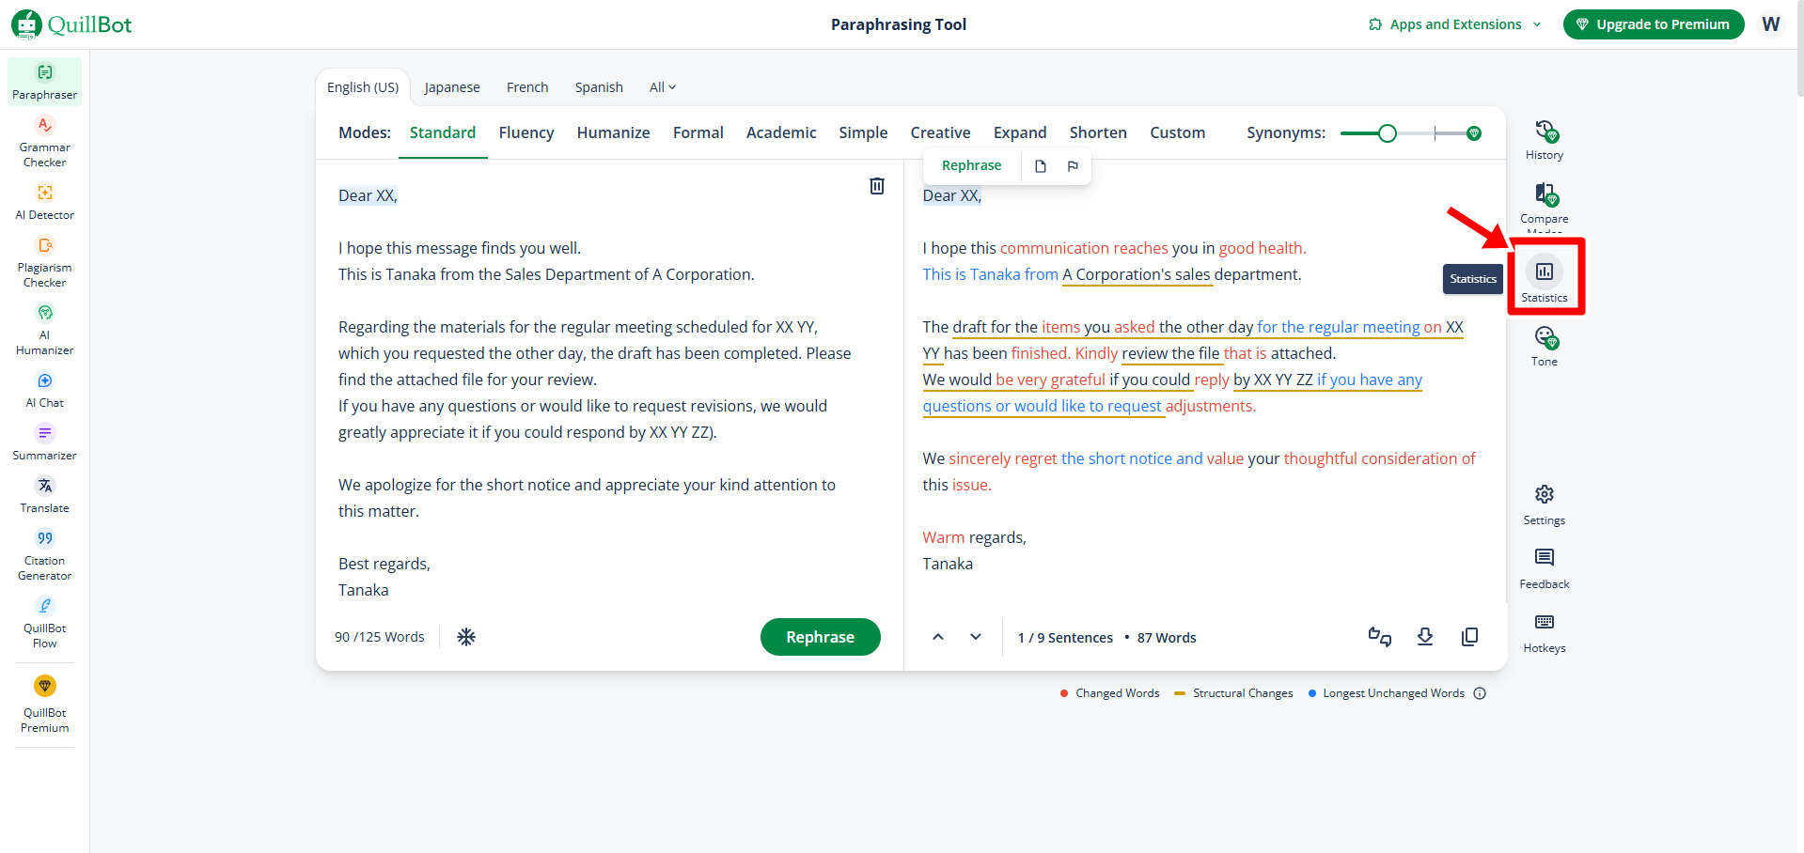Image resolution: width=1804 pixels, height=853 pixels.
Task: Open the user account avatar W
Action: (x=1771, y=24)
